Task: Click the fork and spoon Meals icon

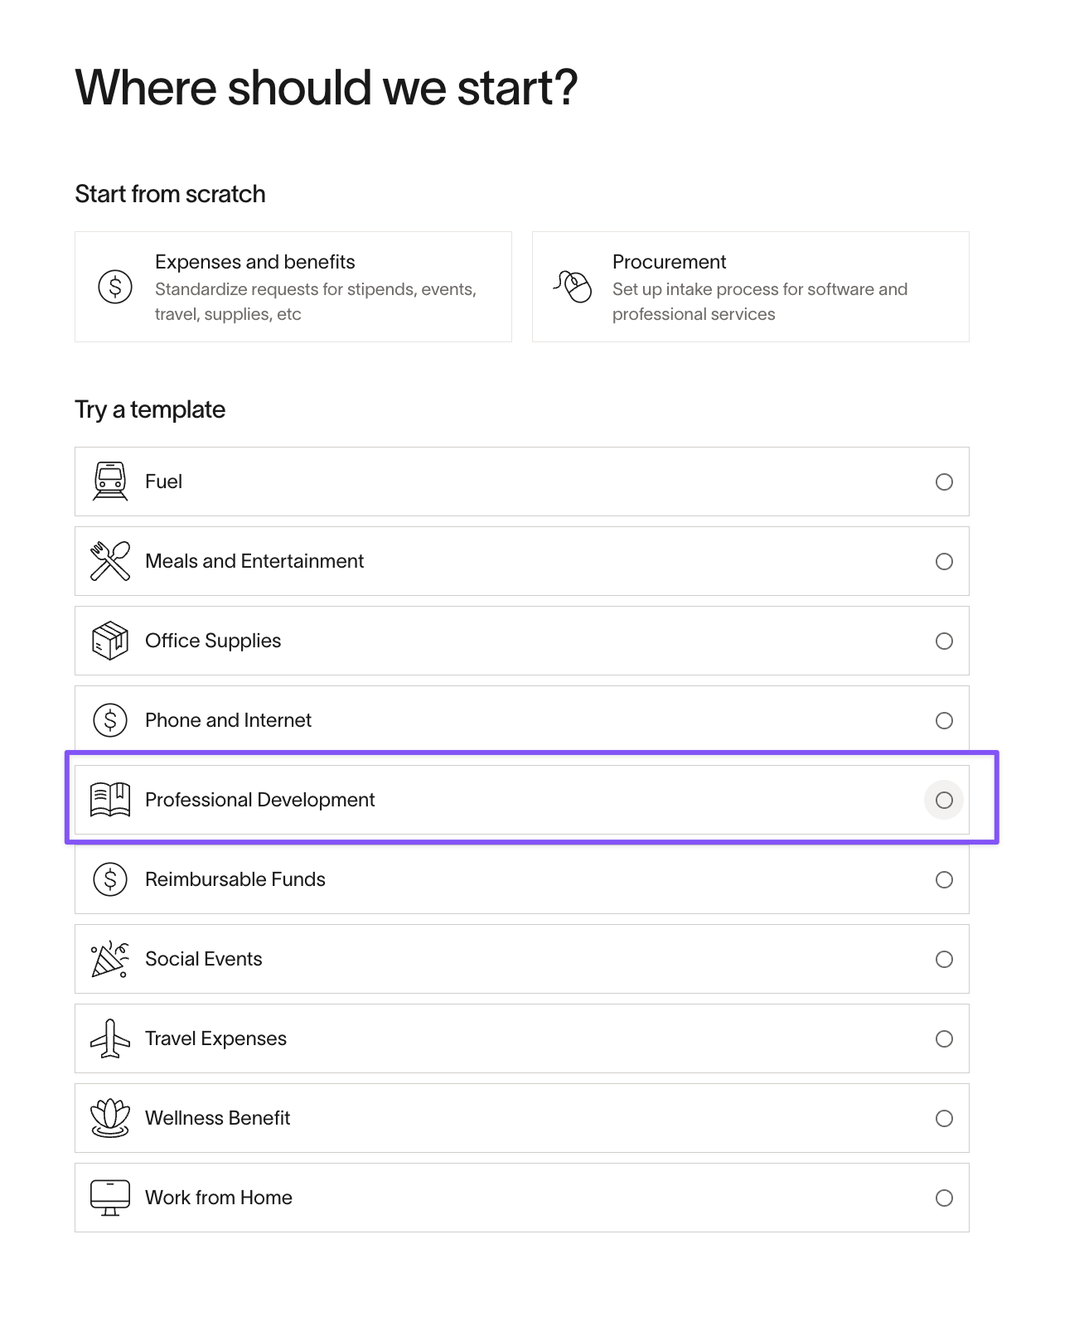Action: (110, 561)
